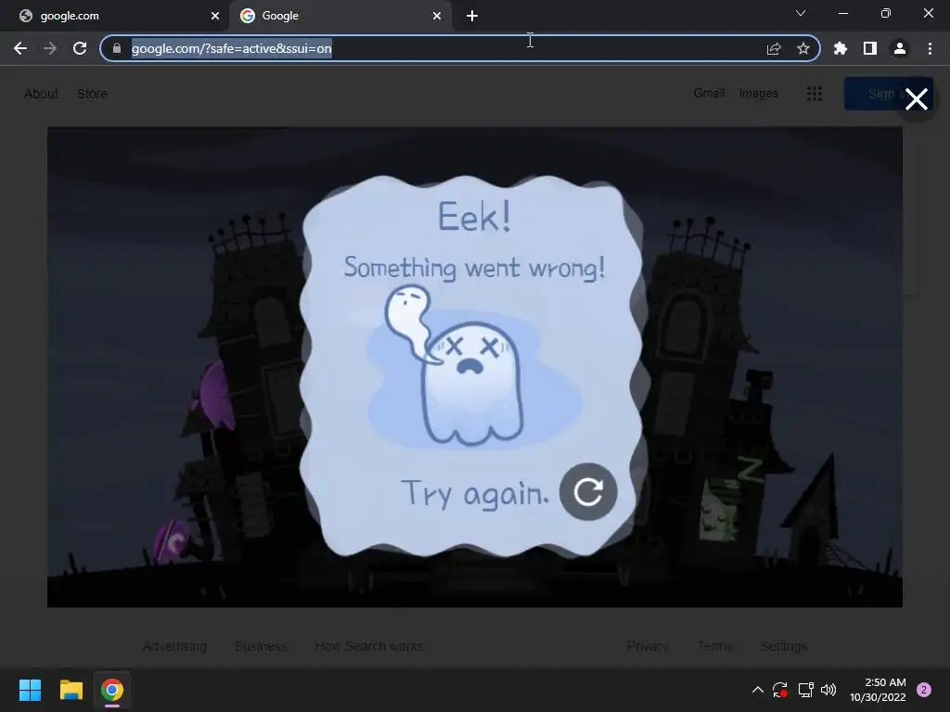Viewport: 950px width, 712px height.
Task: Toggle the Chrome side panel
Action: [x=870, y=48]
